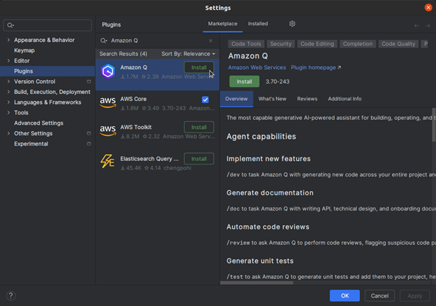Click the Code Quality tag

(x=398, y=44)
